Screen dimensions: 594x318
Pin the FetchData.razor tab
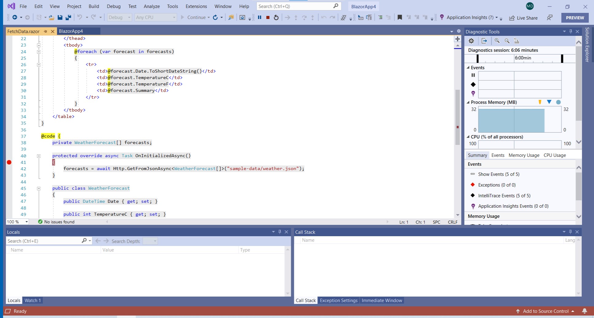[45, 31]
